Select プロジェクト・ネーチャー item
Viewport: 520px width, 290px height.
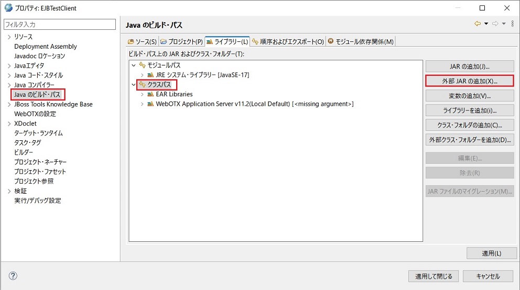coord(40,162)
